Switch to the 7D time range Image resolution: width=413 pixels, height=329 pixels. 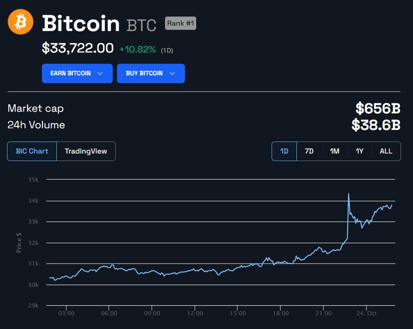[309, 151]
